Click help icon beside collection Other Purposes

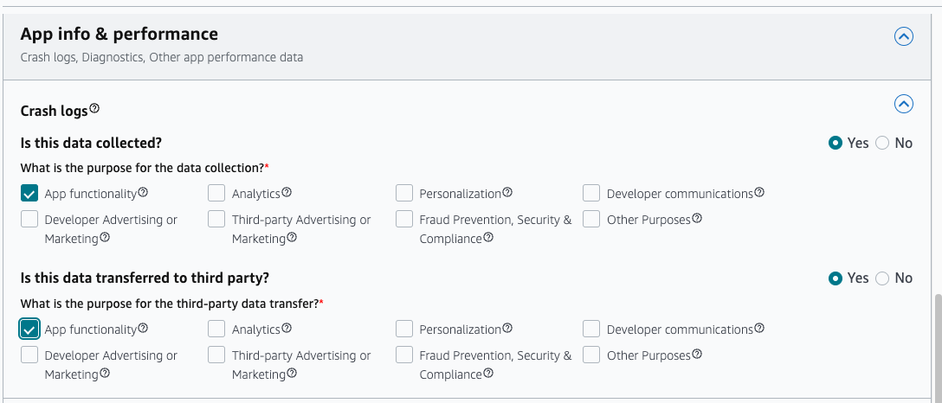point(697,218)
